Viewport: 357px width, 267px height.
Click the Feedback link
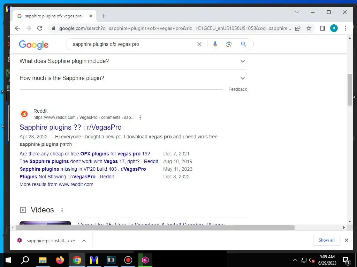click(x=237, y=89)
